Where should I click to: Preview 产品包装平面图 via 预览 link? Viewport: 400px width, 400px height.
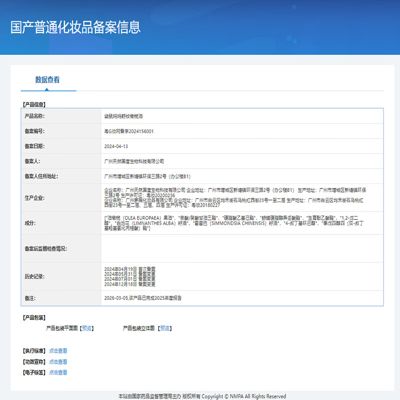tap(86, 328)
